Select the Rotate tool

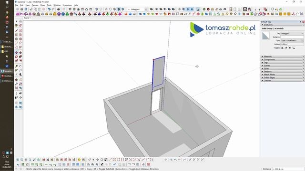[x=16, y=57]
